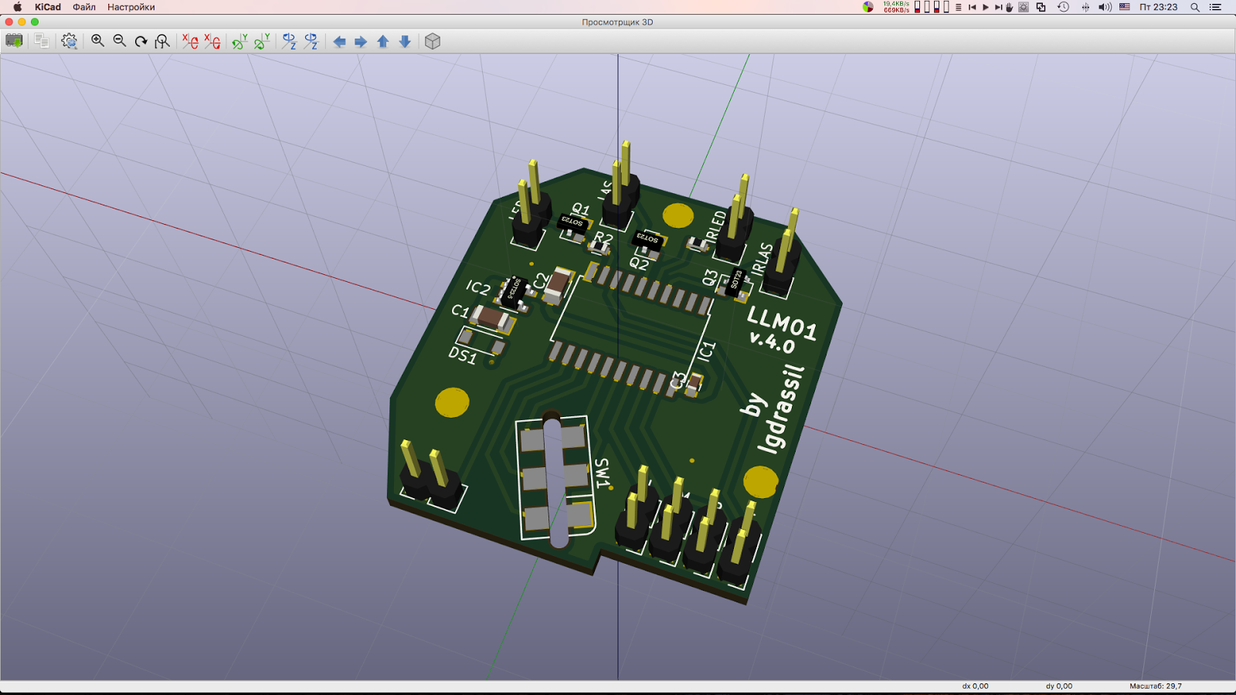Rotate X clockwise using first red X icon
The height and width of the screenshot is (695, 1236).
(190, 41)
